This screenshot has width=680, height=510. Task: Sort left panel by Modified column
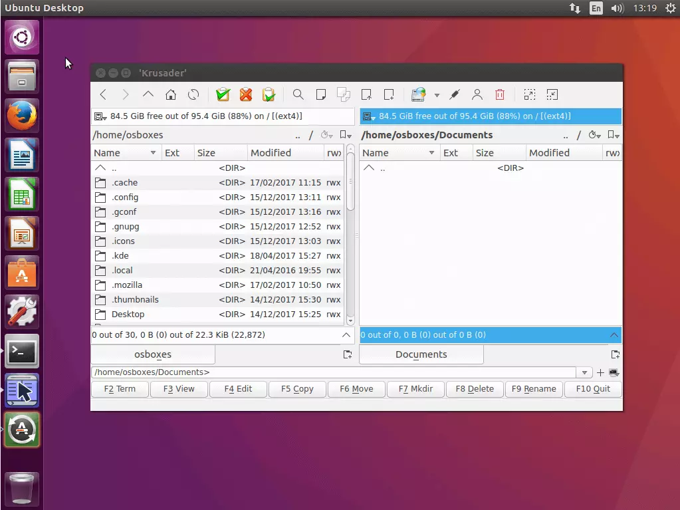pos(285,153)
